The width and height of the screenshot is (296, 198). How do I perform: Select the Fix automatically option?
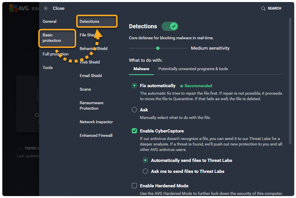click(134, 85)
